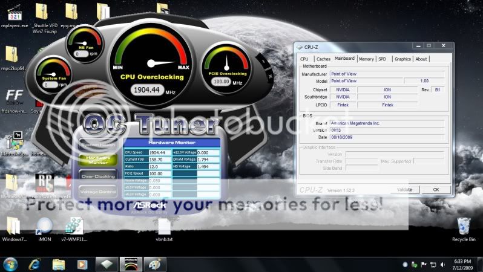Click the Validate button in CPU-Z
The image size is (483, 272).
click(404, 190)
